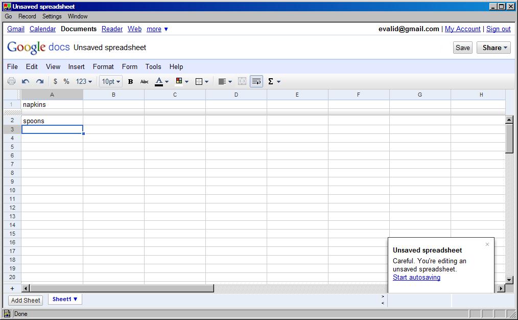Apply percent format to the cell
The image size is (518, 320).
66,81
